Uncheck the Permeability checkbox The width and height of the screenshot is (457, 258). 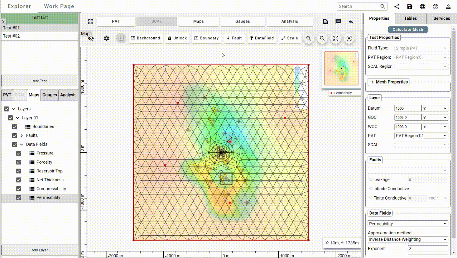[x=19, y=197]
